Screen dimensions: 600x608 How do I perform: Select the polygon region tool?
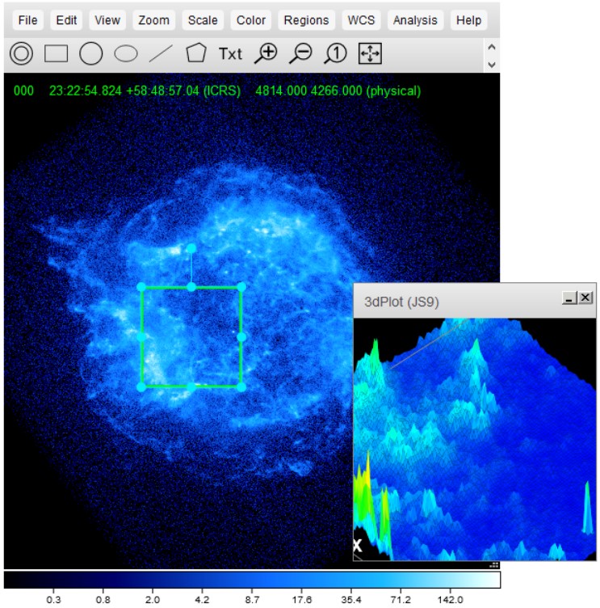pyautogui.click(x=195, y=54)
